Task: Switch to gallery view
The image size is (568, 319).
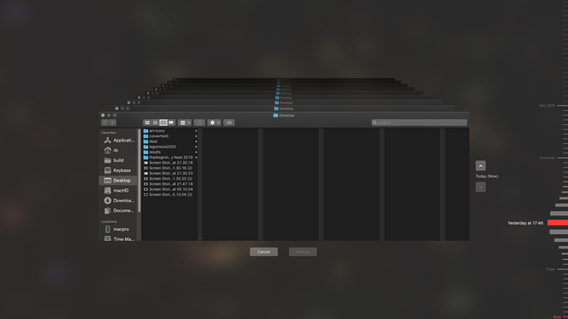Action: [x=171, y=123]
